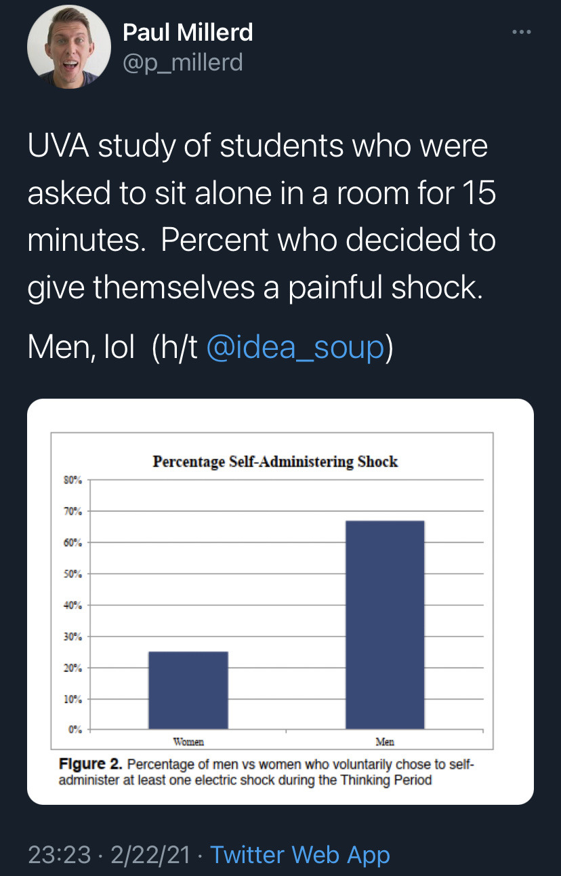Select the 50% y-axis gridline label

pos(73,574)
